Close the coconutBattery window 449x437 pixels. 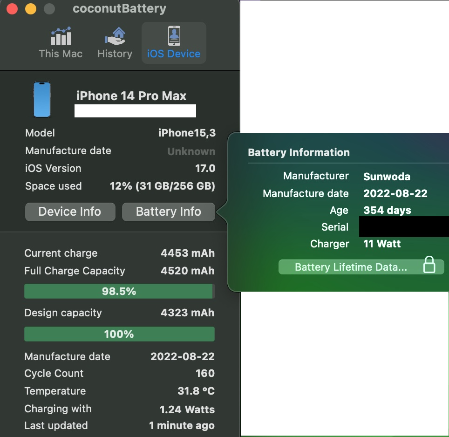pos(12,8)
